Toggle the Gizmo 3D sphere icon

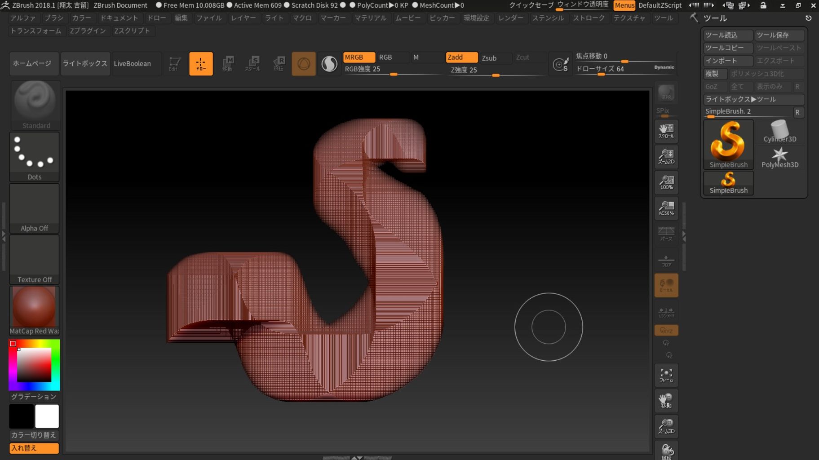[304, 64]
